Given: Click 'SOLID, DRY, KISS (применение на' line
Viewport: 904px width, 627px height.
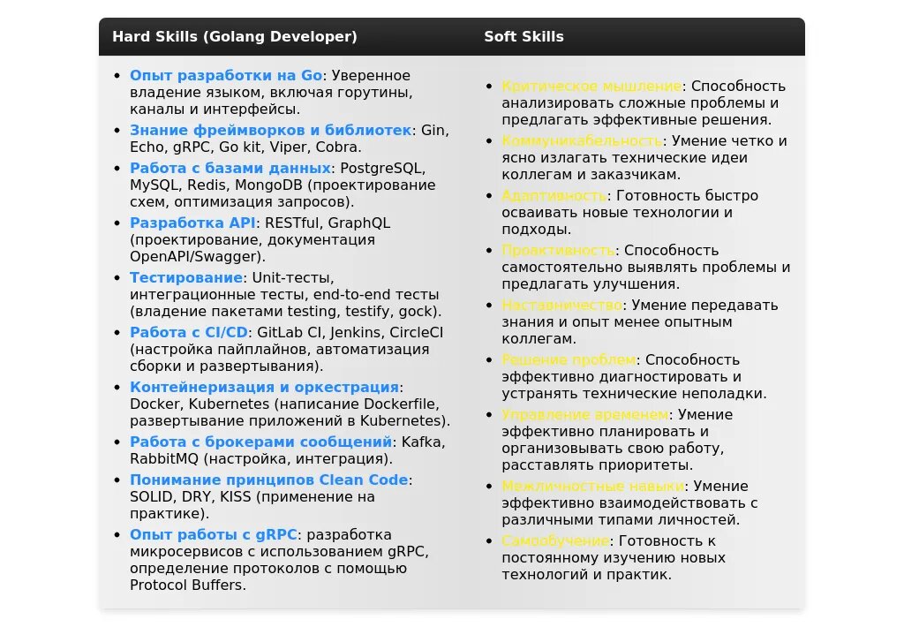Looking at the screenshot, I should click(x=252, y=496).
